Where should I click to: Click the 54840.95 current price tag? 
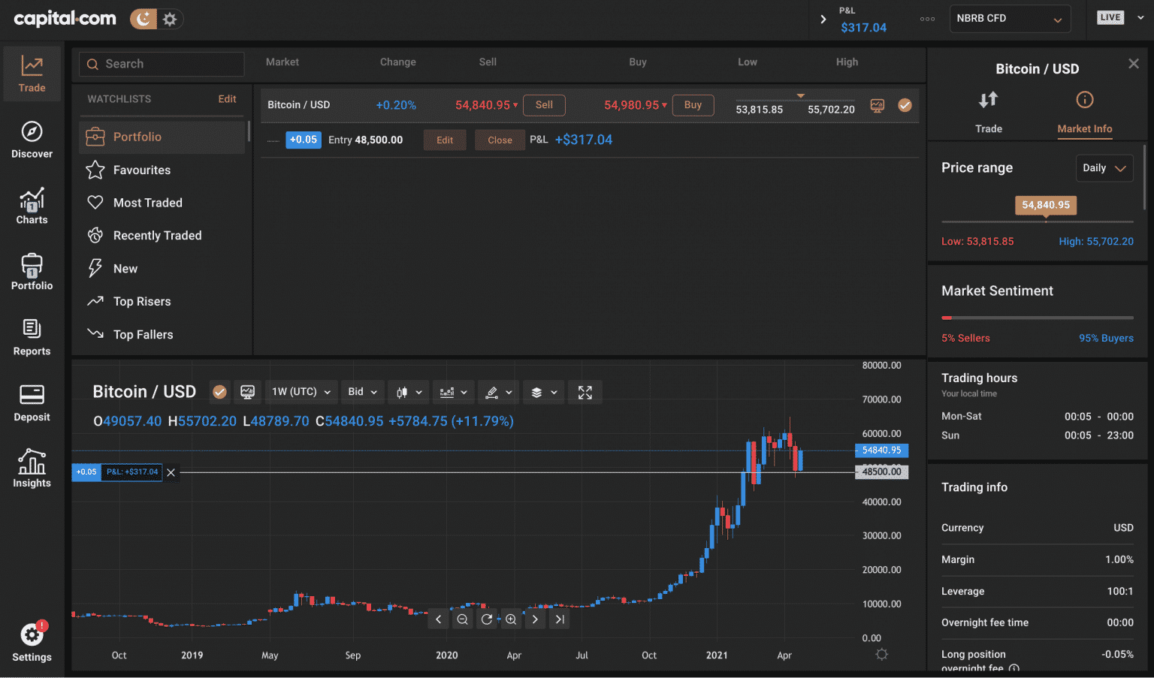coord(882,450)
